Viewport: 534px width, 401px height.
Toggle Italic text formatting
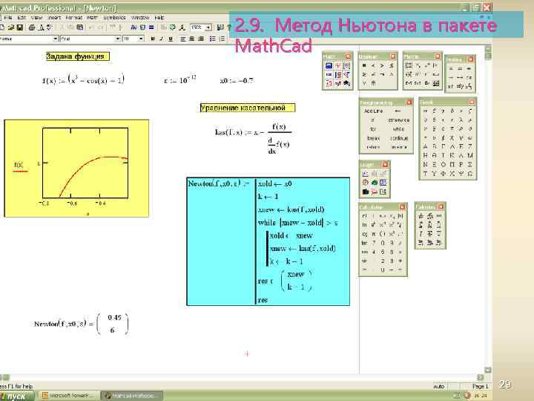162,39
